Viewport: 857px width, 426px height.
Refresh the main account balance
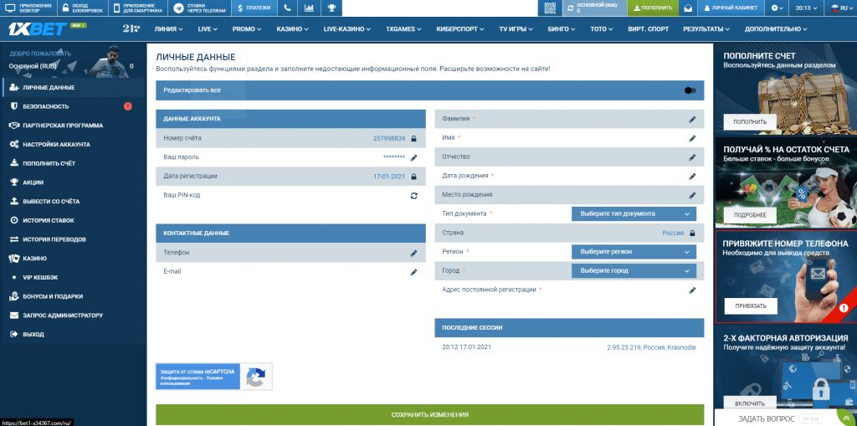571,8
